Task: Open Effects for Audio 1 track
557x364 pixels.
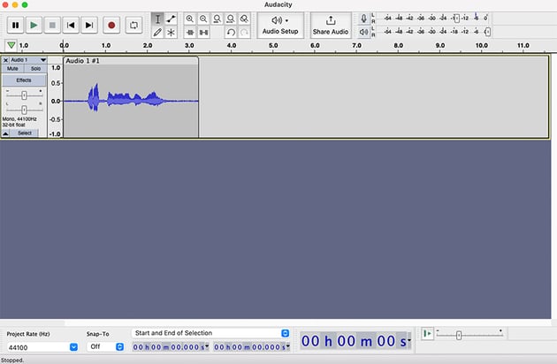Action: click(24, 80)
